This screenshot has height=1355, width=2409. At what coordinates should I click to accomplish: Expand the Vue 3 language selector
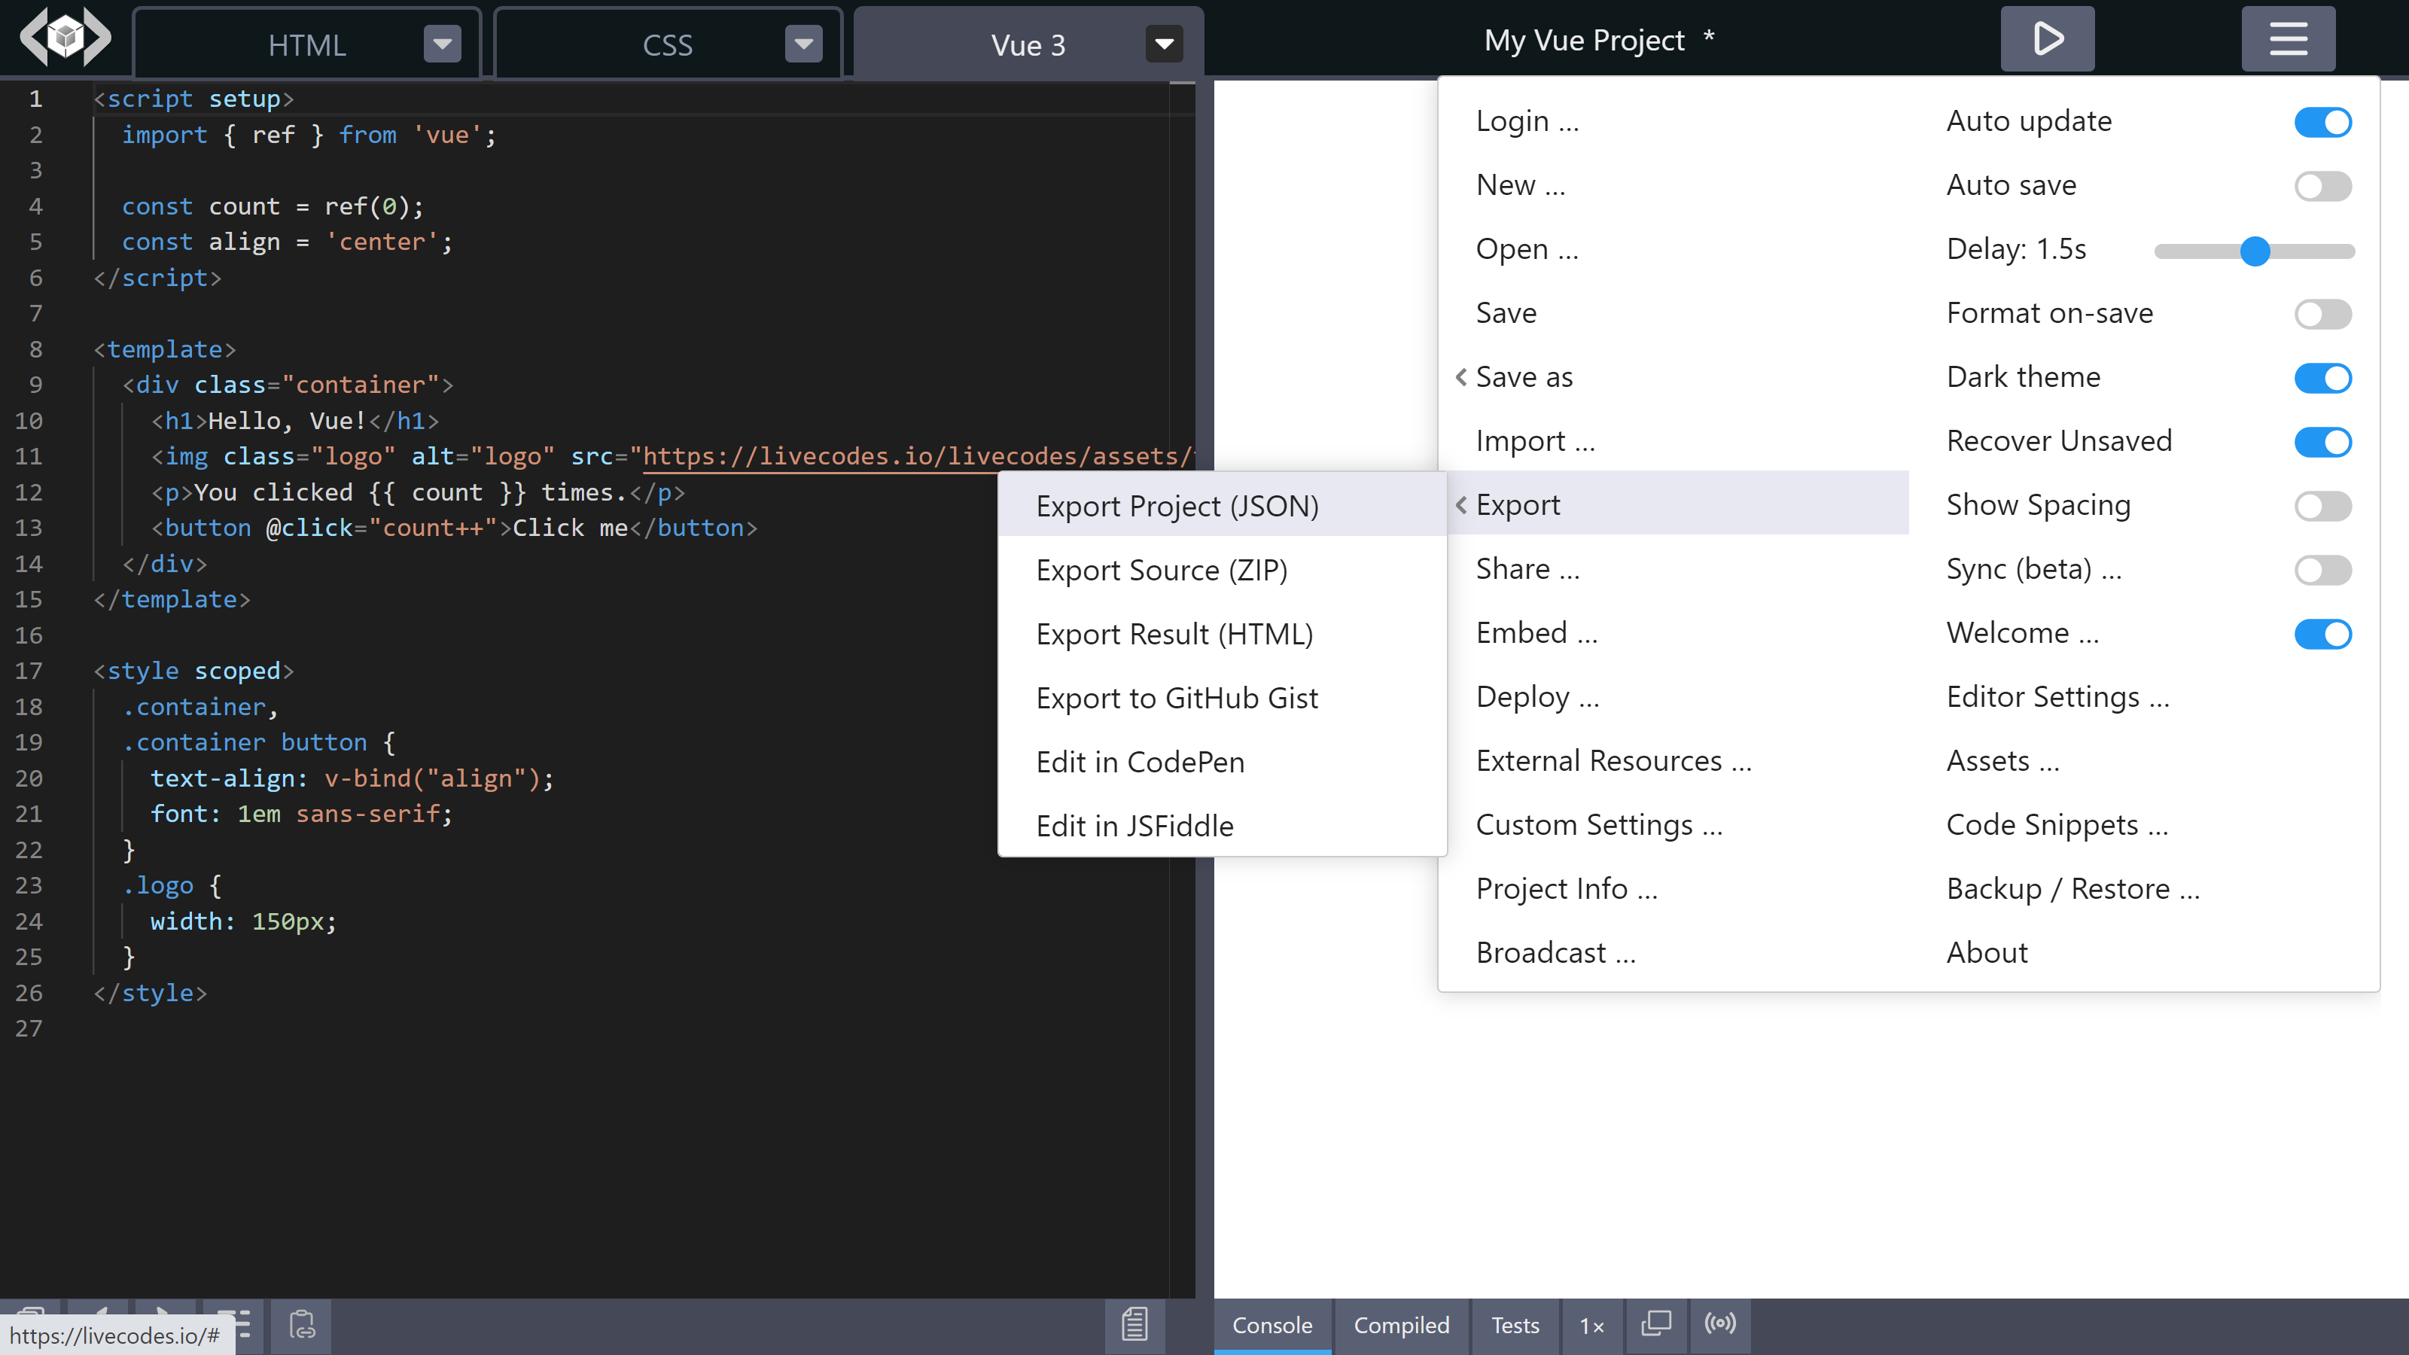click(1162, 43)
